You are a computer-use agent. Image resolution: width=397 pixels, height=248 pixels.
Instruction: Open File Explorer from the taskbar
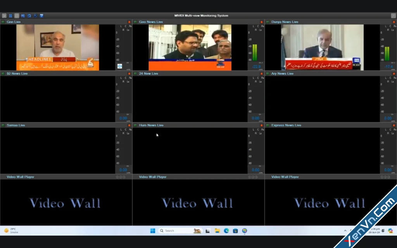click(217, 231)
